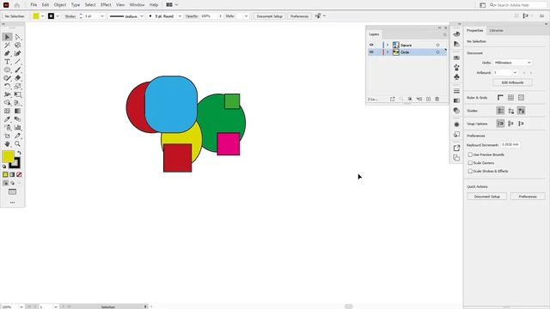Toggle visibility eye of Square layer
The image size is (550, 309).
tap(371, 45)
